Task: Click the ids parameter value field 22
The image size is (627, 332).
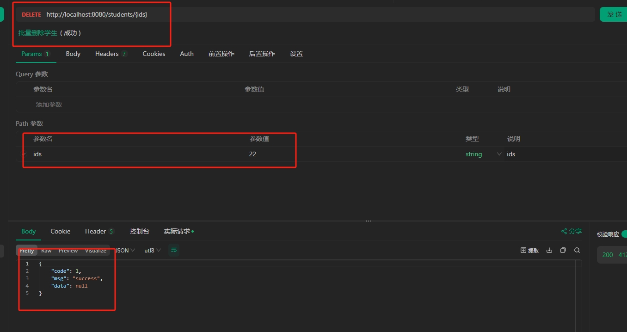Action: (252, 154)
